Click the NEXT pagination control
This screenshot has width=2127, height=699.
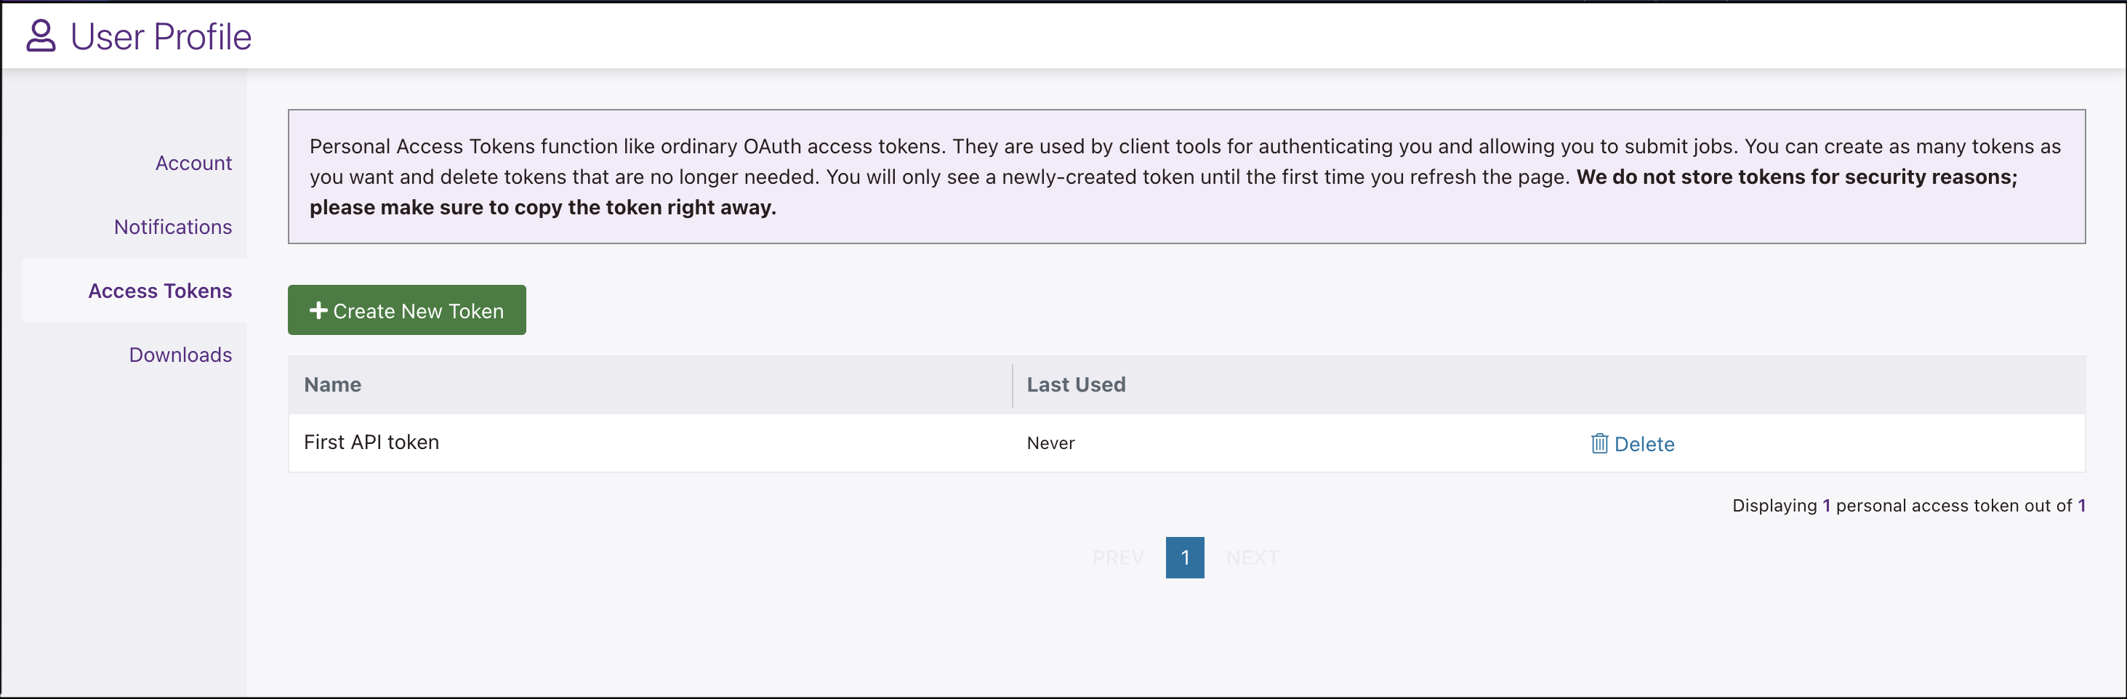coord(1253,557)
